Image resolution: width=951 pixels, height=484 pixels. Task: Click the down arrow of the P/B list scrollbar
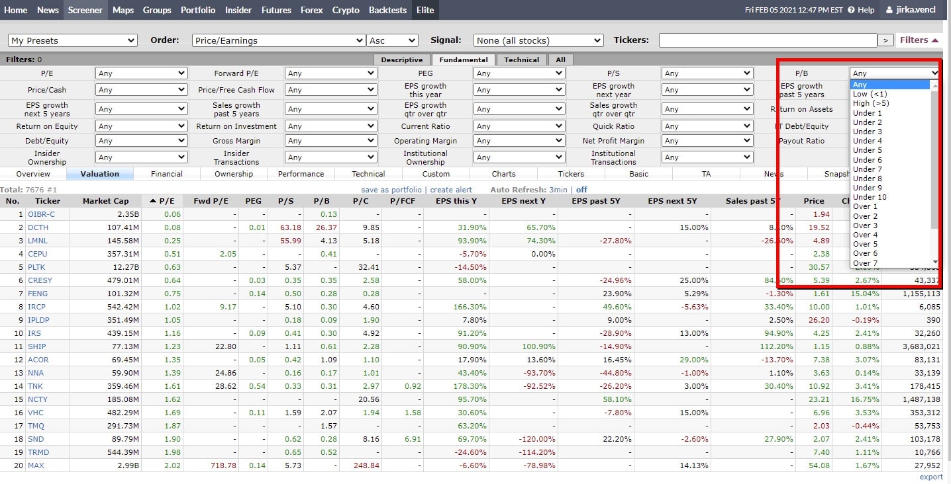[935, 262]
